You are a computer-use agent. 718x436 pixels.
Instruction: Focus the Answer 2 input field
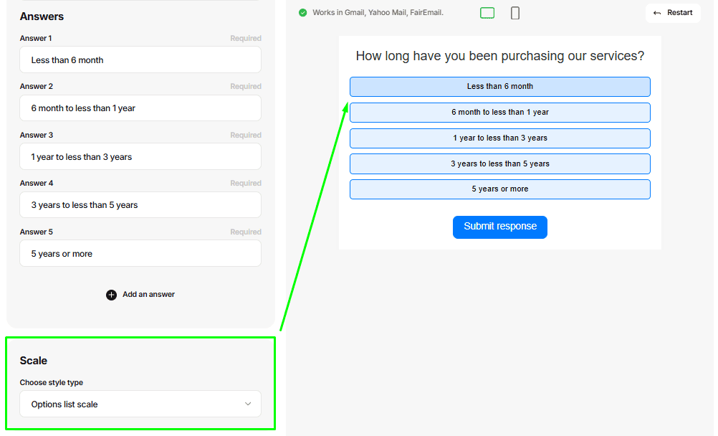click(x=140, y=108)
